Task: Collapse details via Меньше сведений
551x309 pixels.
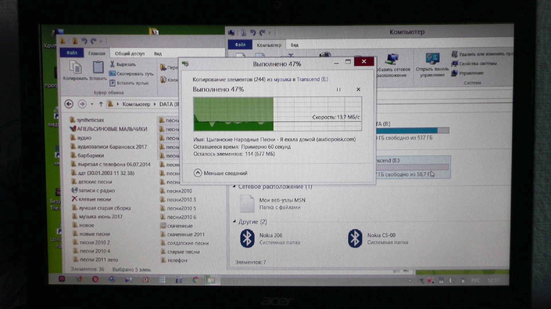Action: [220, 173]
